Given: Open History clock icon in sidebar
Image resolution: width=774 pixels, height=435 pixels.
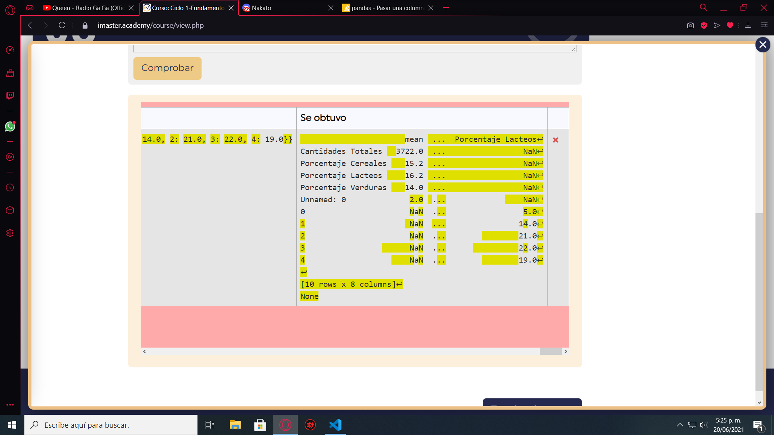Looking at the screenshot, I should 10,188.
